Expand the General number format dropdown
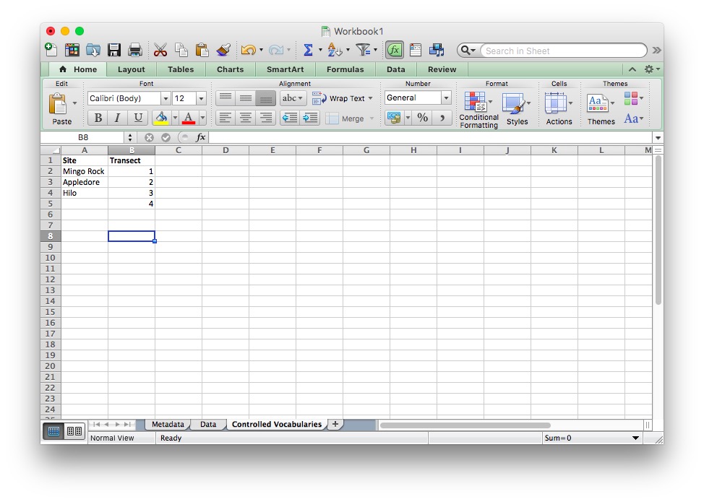Viewport: 704px width, 502px height. [x=446, y=98]
